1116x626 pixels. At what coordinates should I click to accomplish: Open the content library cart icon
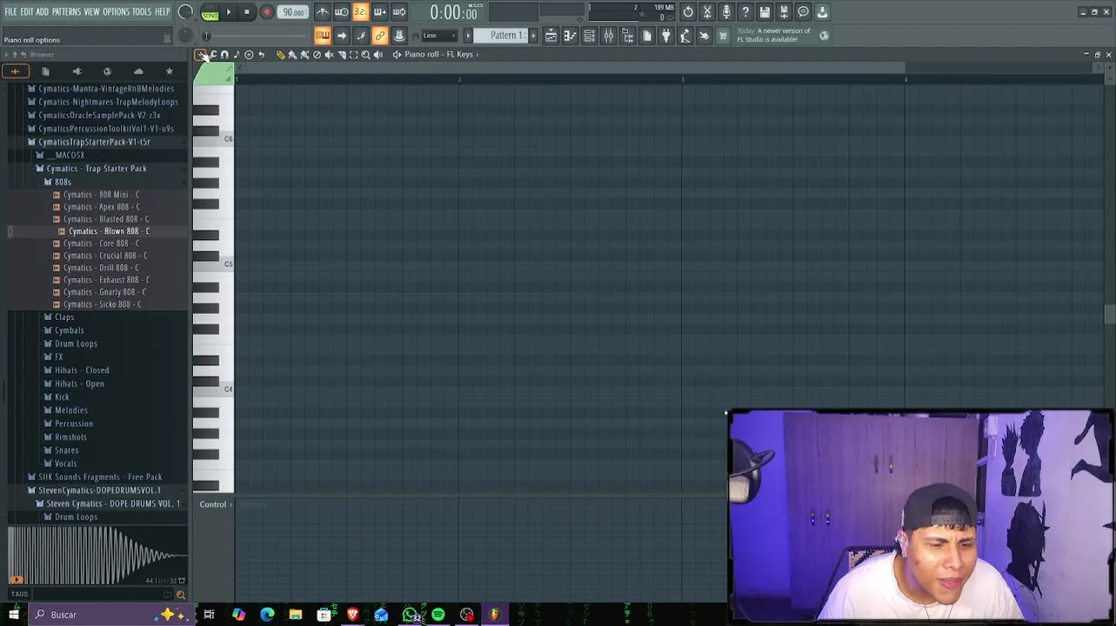click(x=723, y=36)
